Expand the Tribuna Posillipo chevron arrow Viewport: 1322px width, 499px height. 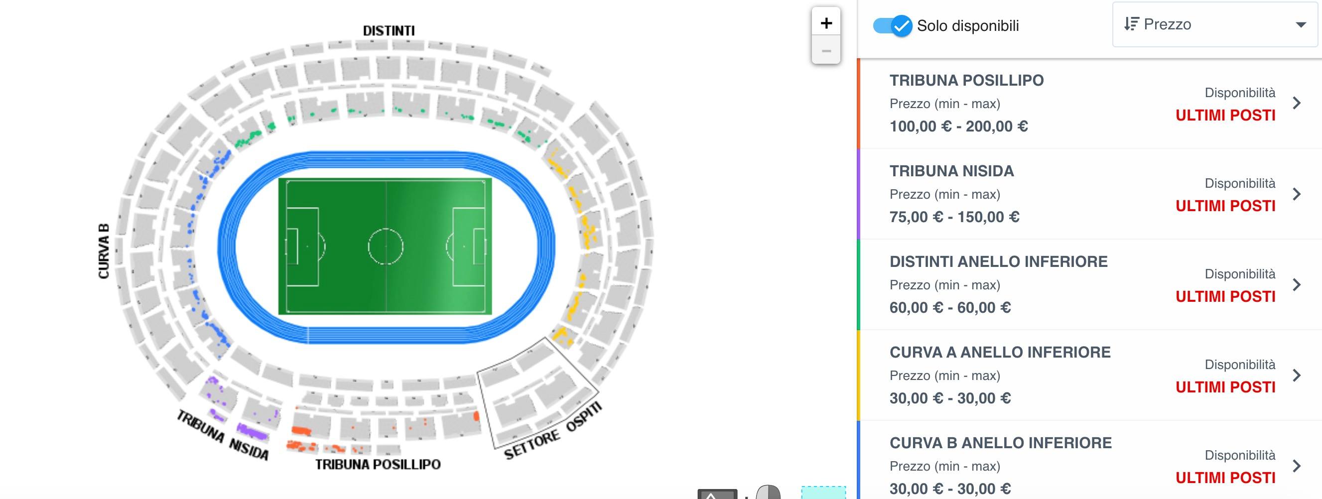click(x=1297, y=104)
